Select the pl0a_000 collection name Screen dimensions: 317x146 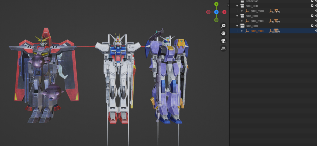click(252, 16)
